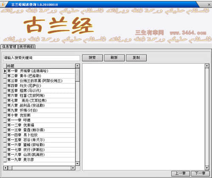Click inside the empty reading text pane

(x=143, y=117)
